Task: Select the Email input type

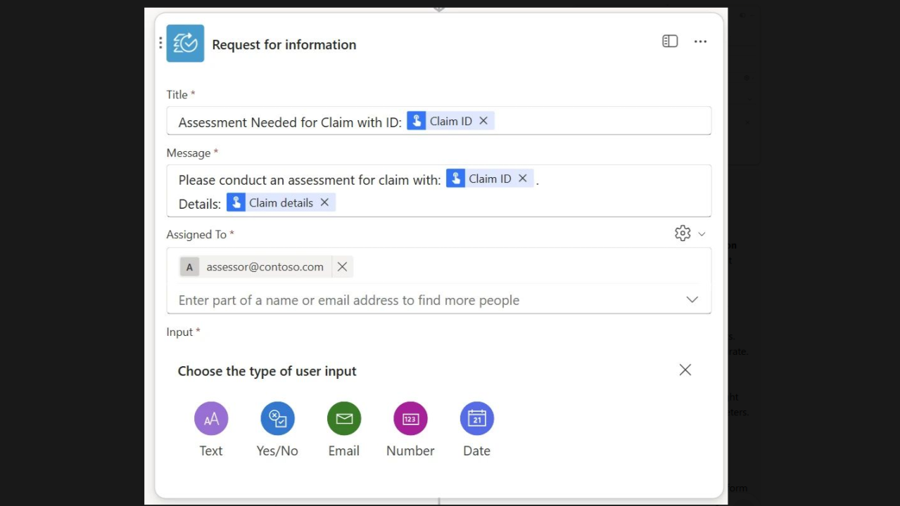Action: (343, 418)
